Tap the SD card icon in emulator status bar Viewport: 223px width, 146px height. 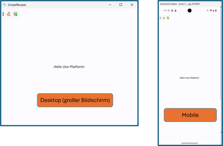(x=176, y=10)
